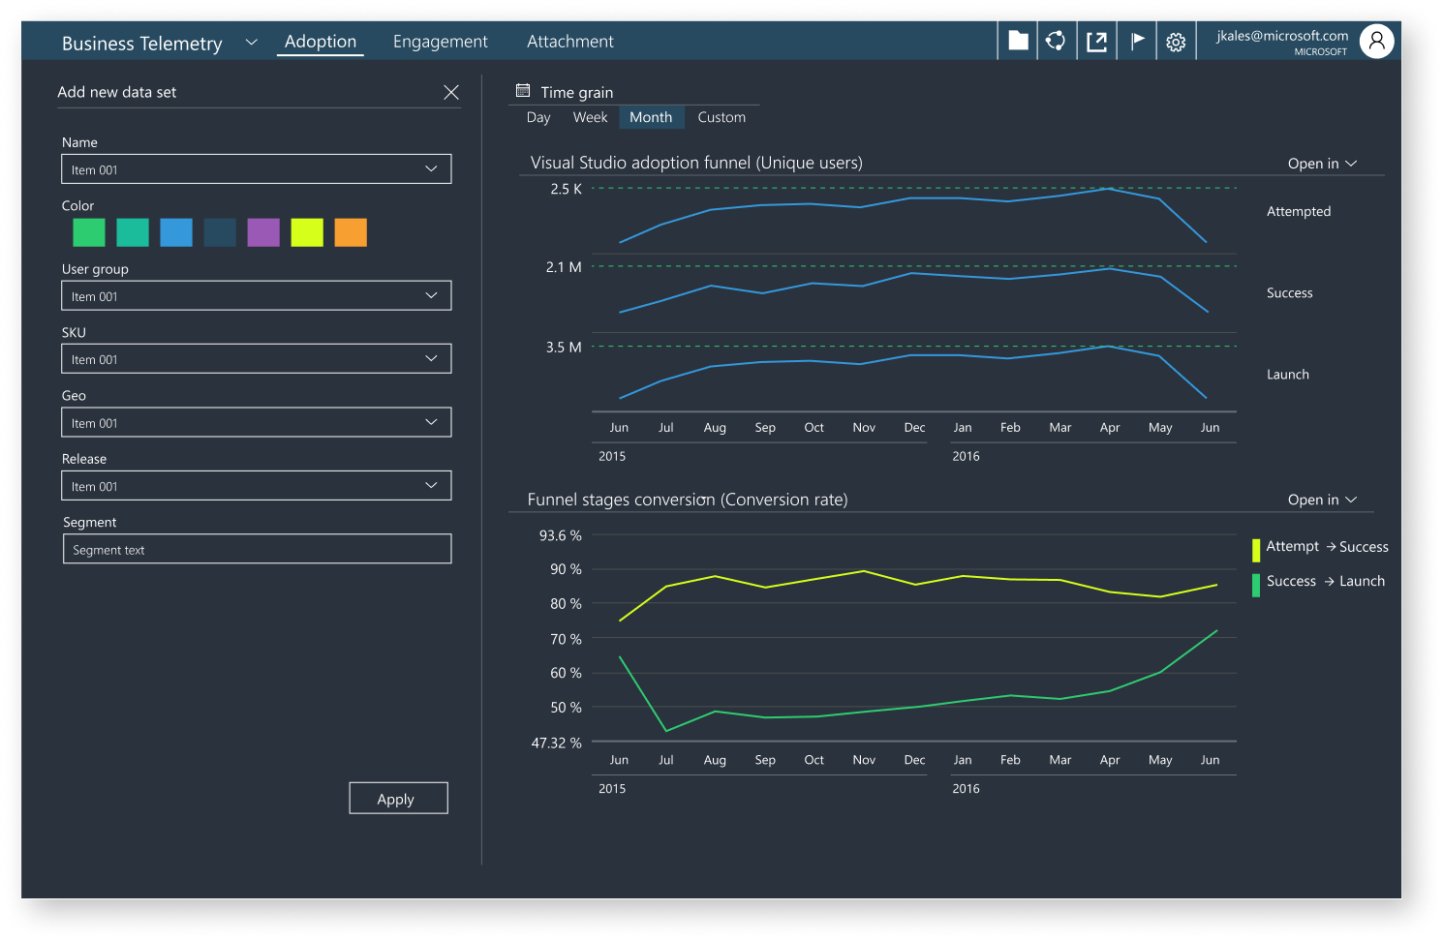Click the Business Telemetry title
The image size is (1443, 941).
click(142, 44)
